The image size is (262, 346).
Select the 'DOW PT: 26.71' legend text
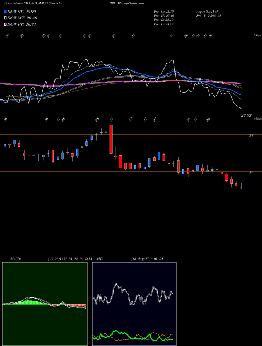point(21,24)
